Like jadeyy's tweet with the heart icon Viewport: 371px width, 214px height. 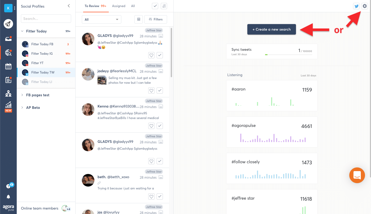click(x=151, y=90)
